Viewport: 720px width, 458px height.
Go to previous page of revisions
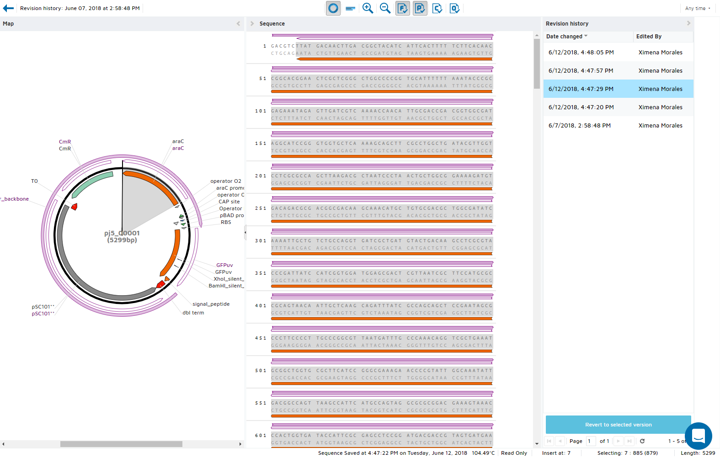coord(560,441)
